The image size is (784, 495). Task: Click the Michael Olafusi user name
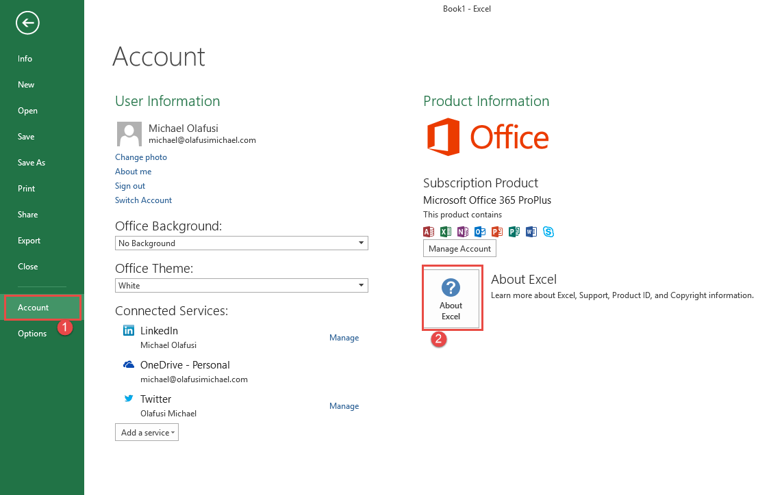(184, 129)
